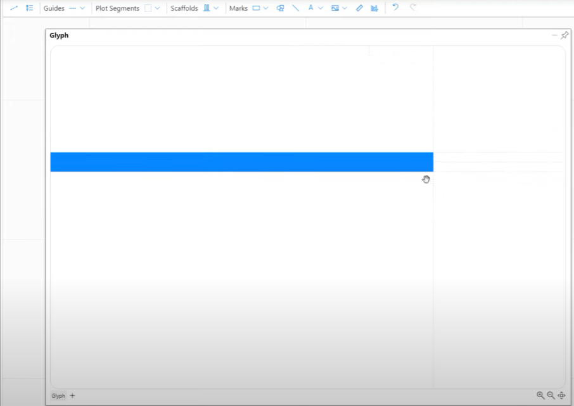Select the Image mark tool

335,8
